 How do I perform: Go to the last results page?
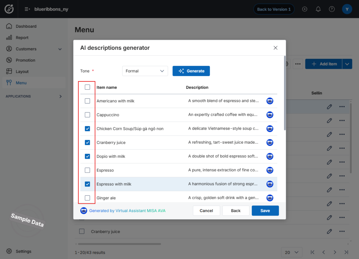click(x=346, y=252)
